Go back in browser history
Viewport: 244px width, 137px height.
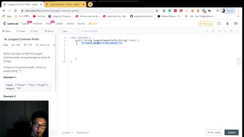[4, 11]
